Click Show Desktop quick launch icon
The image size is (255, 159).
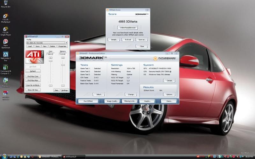pyautogui.click(x=11, y=157)
